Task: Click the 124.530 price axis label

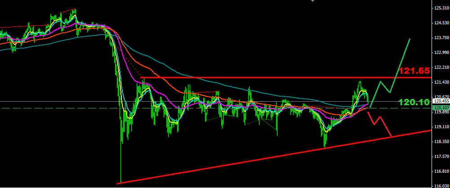Action: (441, 23)
